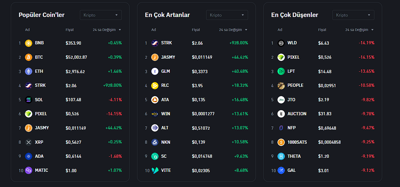This screenshot has width=400, height=187.
Task: Click the THETA coin icon
Action: [x=281, y=156]
